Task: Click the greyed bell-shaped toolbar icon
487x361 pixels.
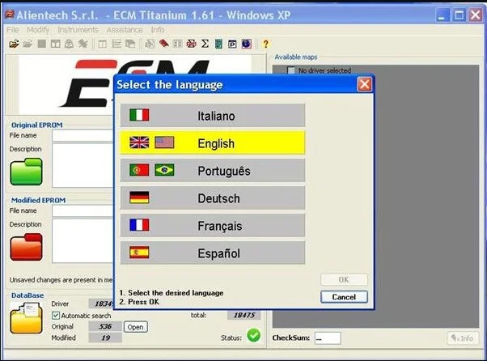Action: [x=69, y=44]
